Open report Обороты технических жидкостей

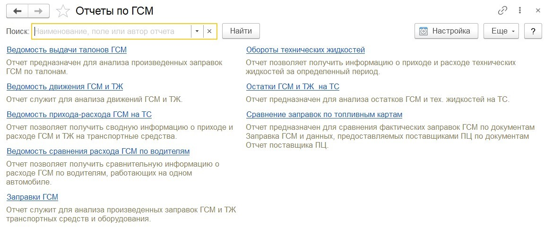tap(306, 50)
